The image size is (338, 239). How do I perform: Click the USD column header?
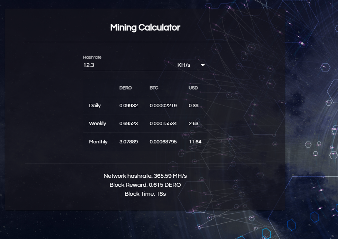193,88
